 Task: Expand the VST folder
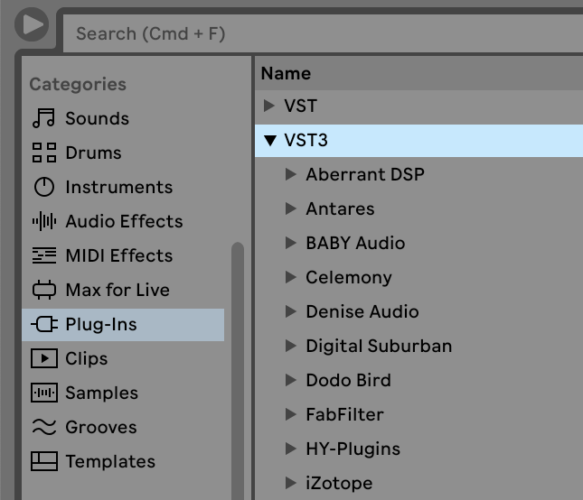[269, 106]
